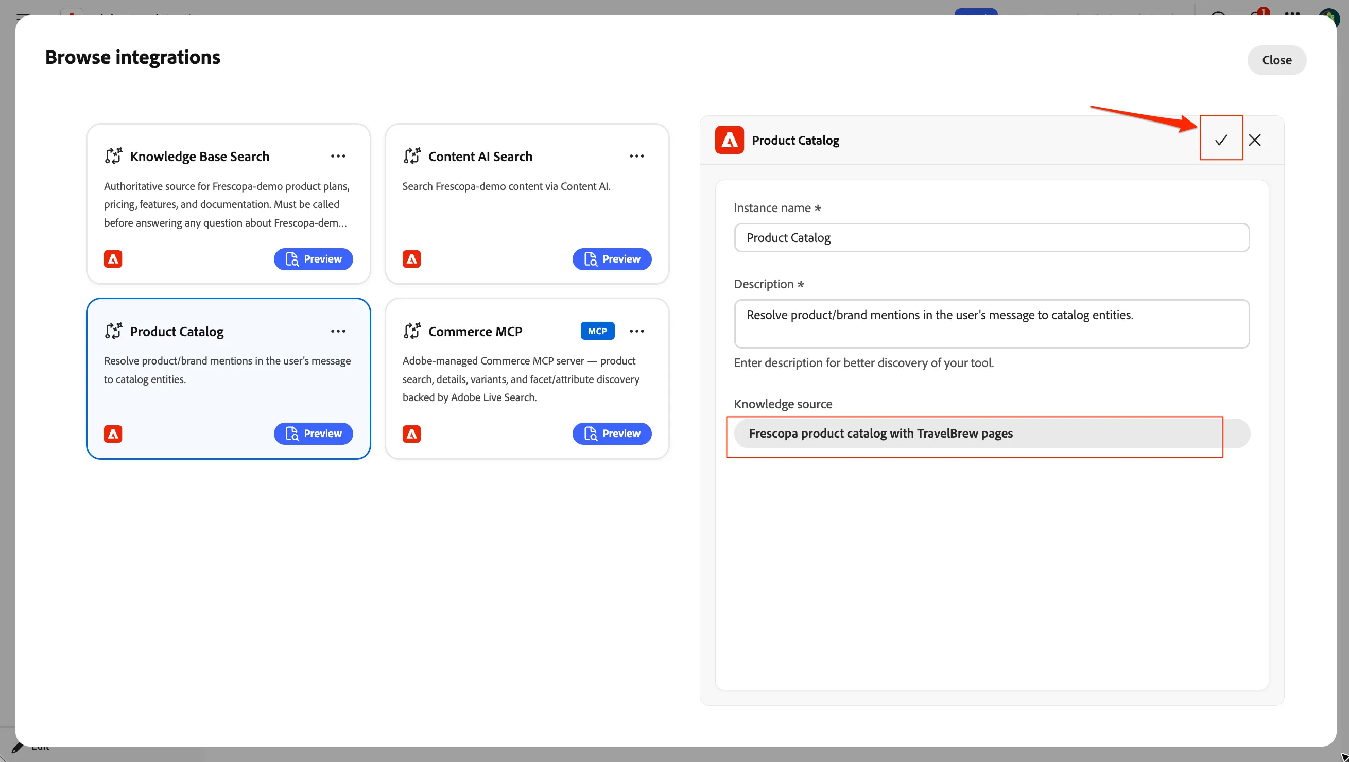Click Adobe logo at bottom of Product Catalog card
The height and width of the screenshot is (762, 1349).
[113, 434]
